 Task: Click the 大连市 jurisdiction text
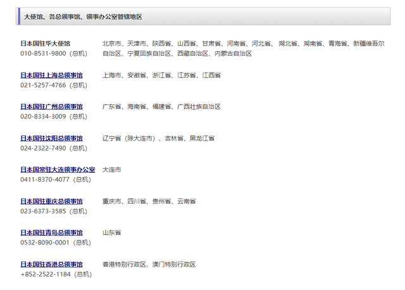(x=112, y=170)
